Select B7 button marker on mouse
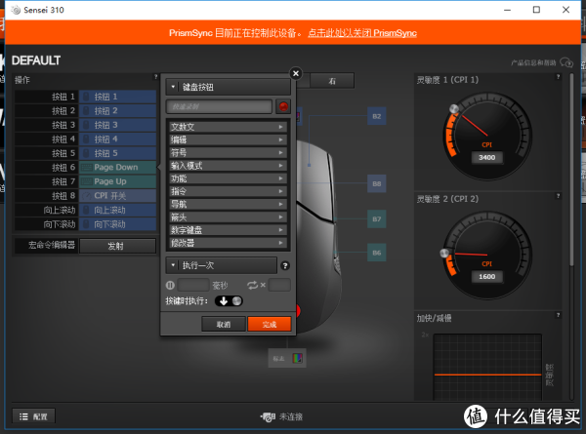 coord(376,219)
